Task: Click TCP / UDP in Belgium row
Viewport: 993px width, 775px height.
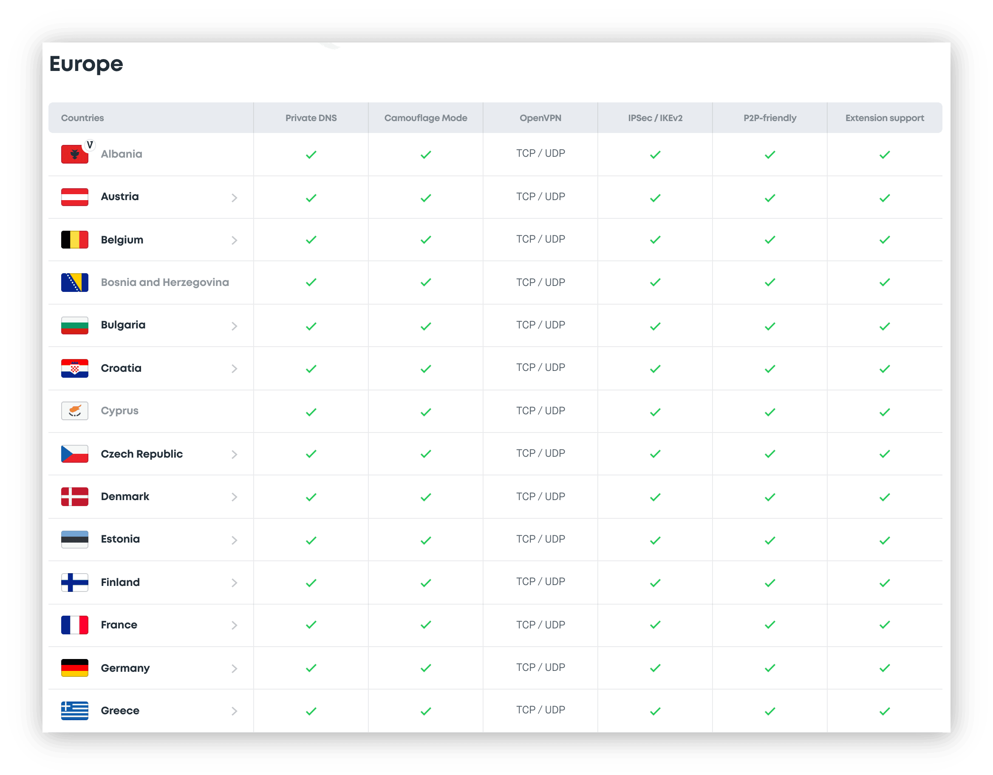Action: (x=540, y=239)
